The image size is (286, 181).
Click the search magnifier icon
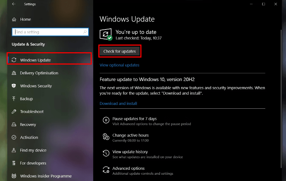point(85,32)
